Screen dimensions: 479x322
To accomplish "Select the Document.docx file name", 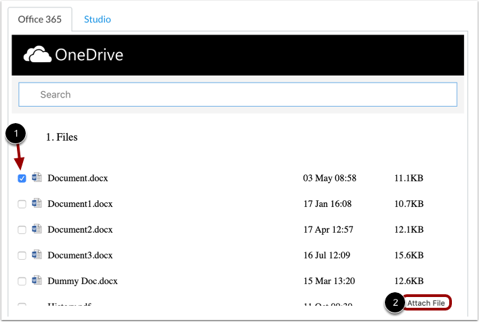I will 78,178.
